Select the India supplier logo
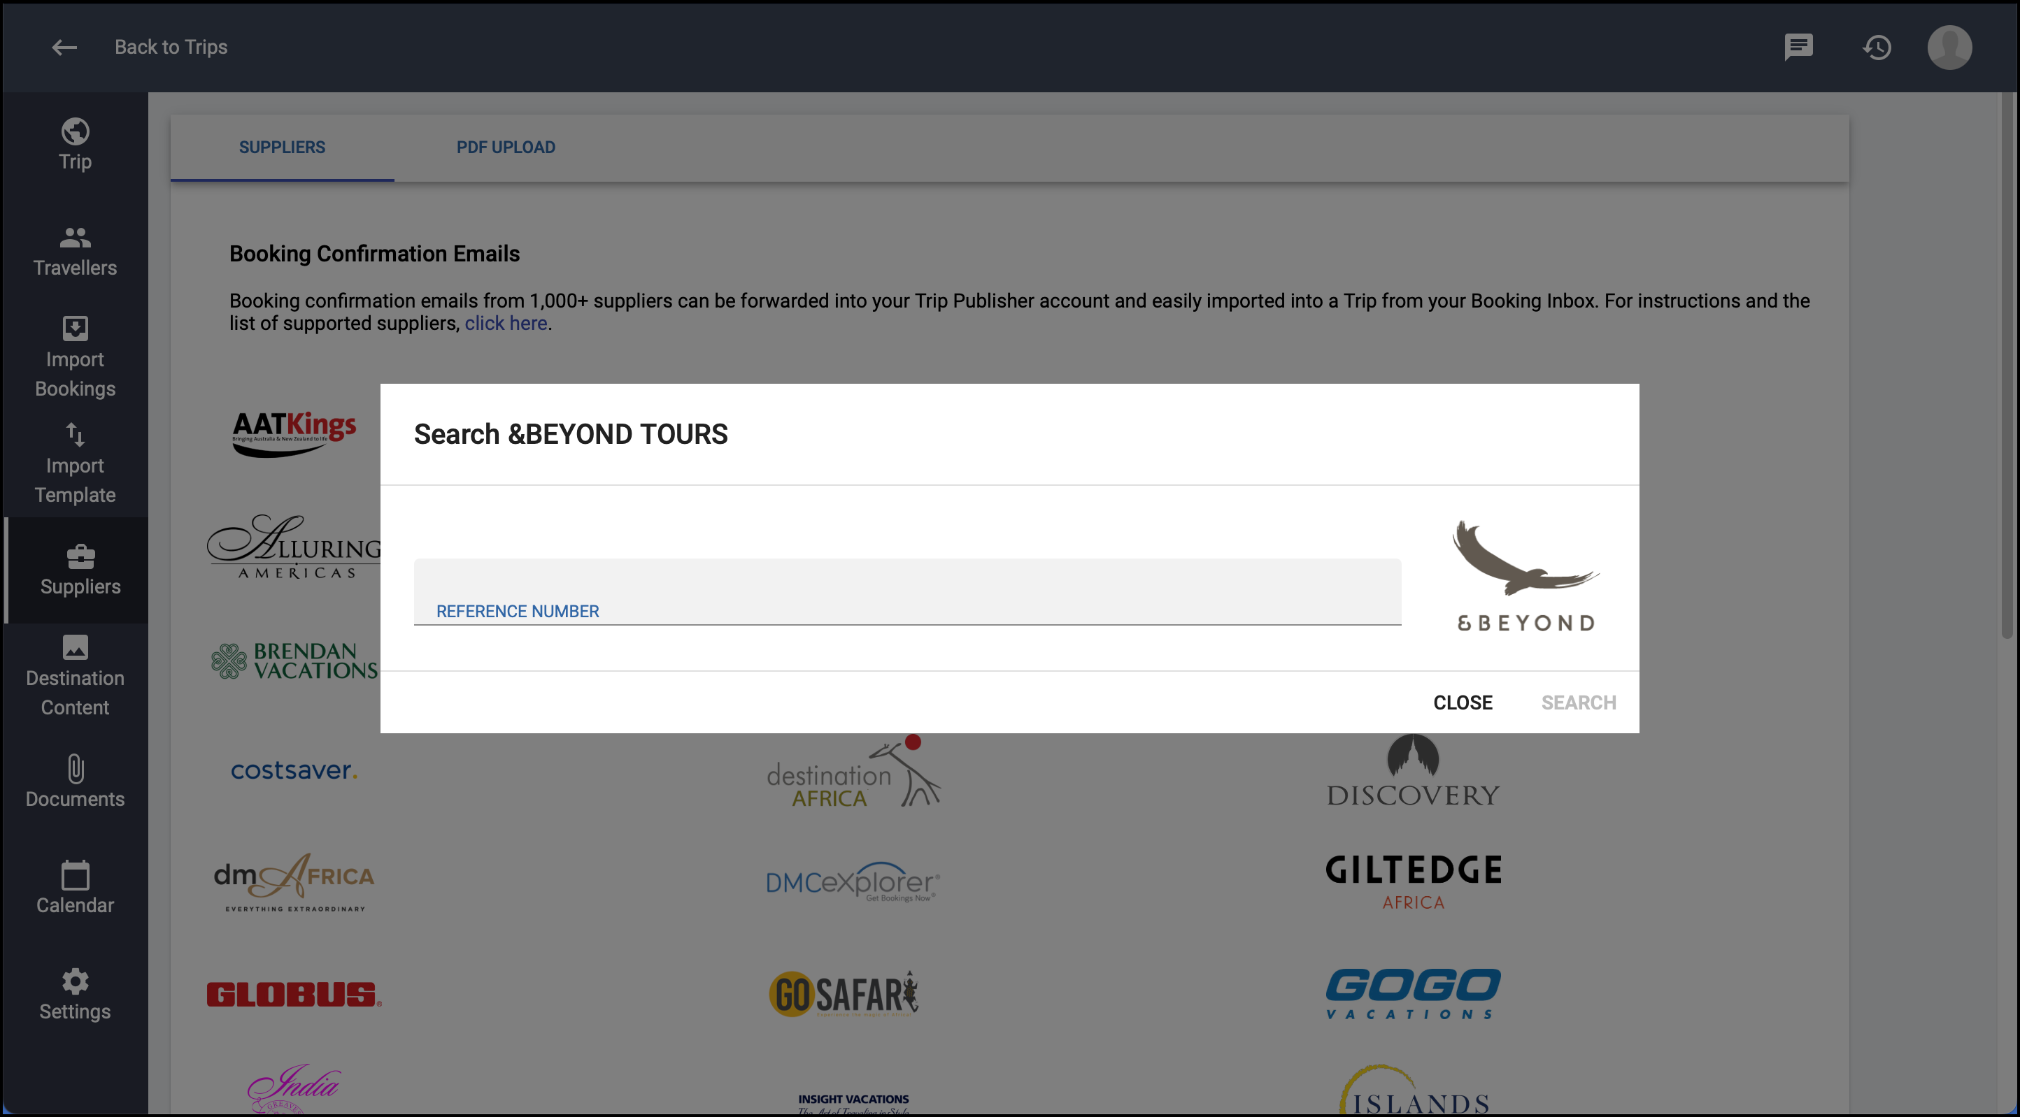The image size is (2020, 1117). [x=293, y=1088]
